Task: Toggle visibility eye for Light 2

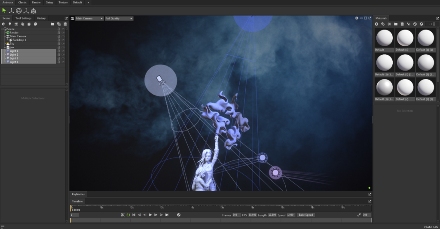Action: [x=63, y=55]
